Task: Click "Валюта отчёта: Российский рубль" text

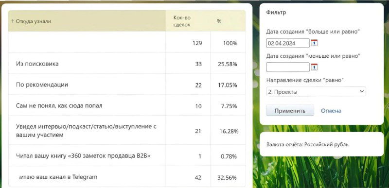Action: (x=307, y=145)
